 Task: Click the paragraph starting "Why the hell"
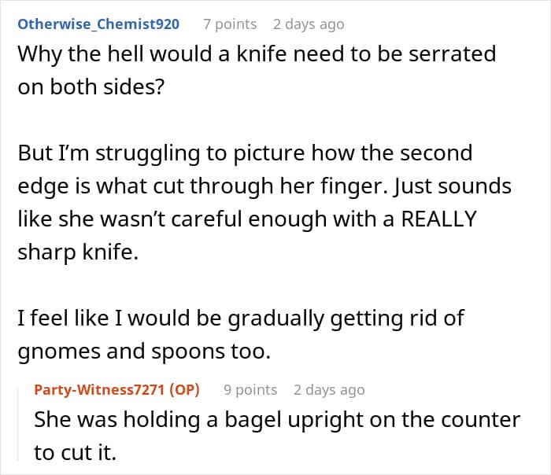click(x=257, y=71)
